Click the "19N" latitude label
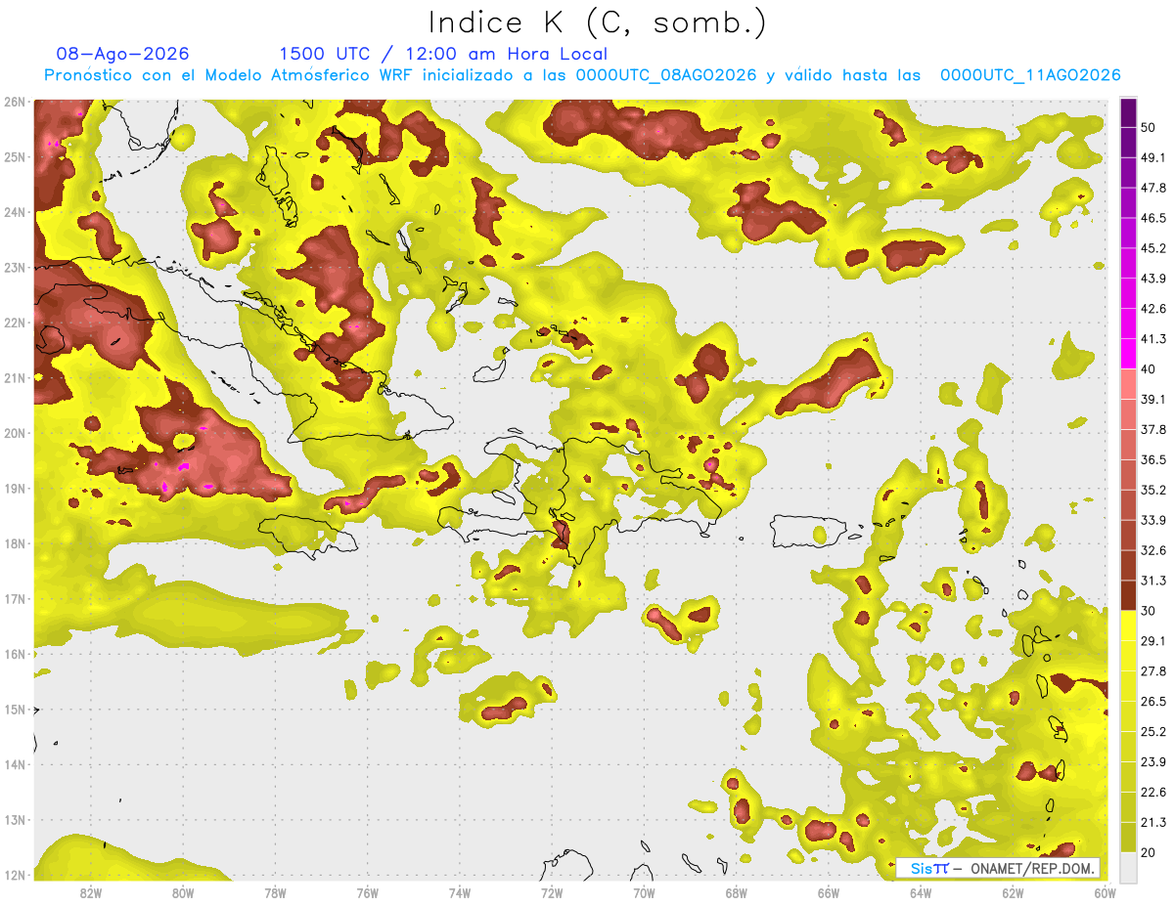This screenshot has width=1174, height=906. 14,488
